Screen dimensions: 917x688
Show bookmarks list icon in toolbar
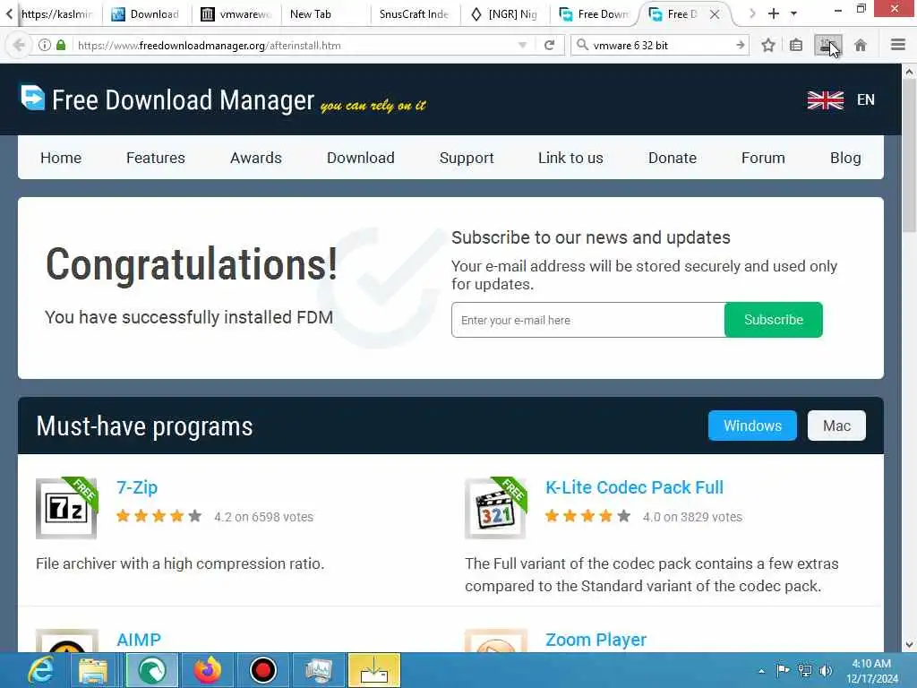[796, 45]
